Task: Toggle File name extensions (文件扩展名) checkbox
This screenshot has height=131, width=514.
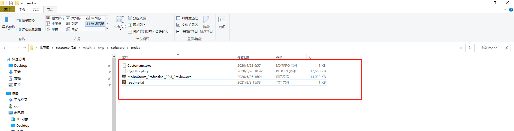Action: (x=178, y=25)
